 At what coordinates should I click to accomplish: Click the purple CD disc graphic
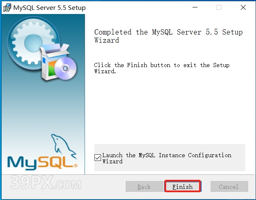[65, 66]
